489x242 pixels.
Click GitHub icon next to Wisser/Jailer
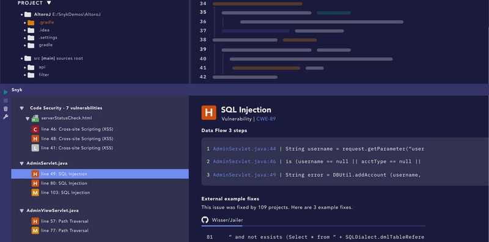click(205, 220)
